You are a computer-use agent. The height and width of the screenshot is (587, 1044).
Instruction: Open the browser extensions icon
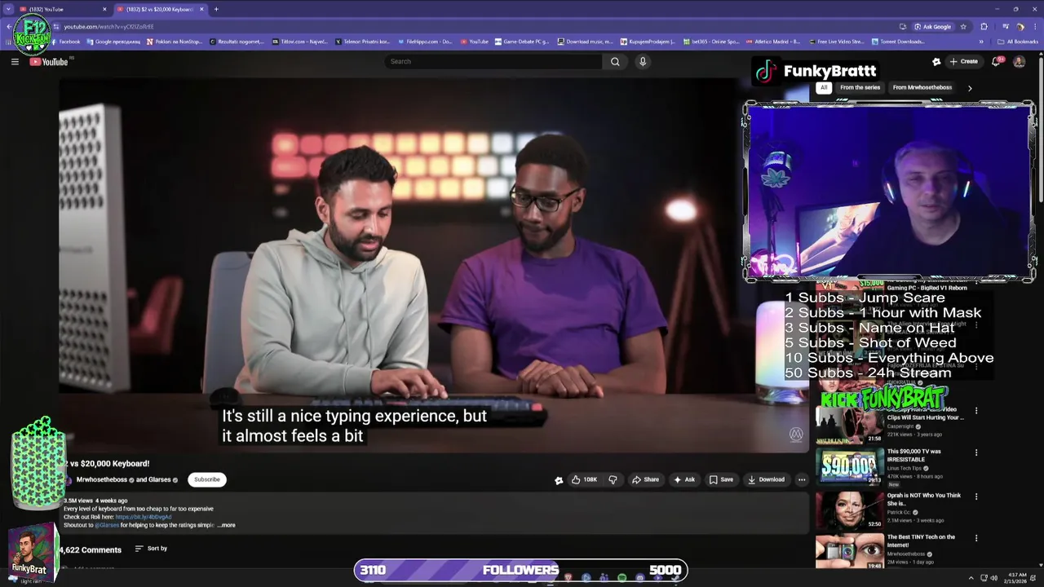coord(984,27)
